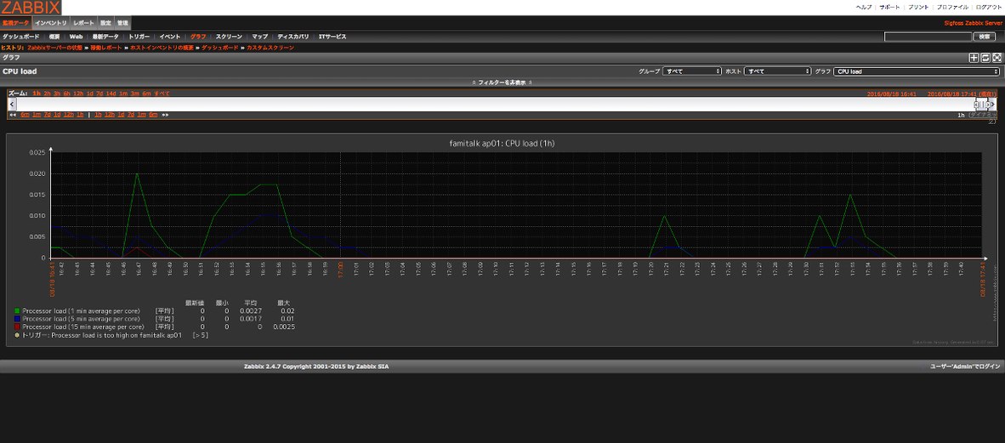Click the start date 2016/08/18 16:41
Viewport: 1005px width, 443px height.
click(x=892, y=94)
